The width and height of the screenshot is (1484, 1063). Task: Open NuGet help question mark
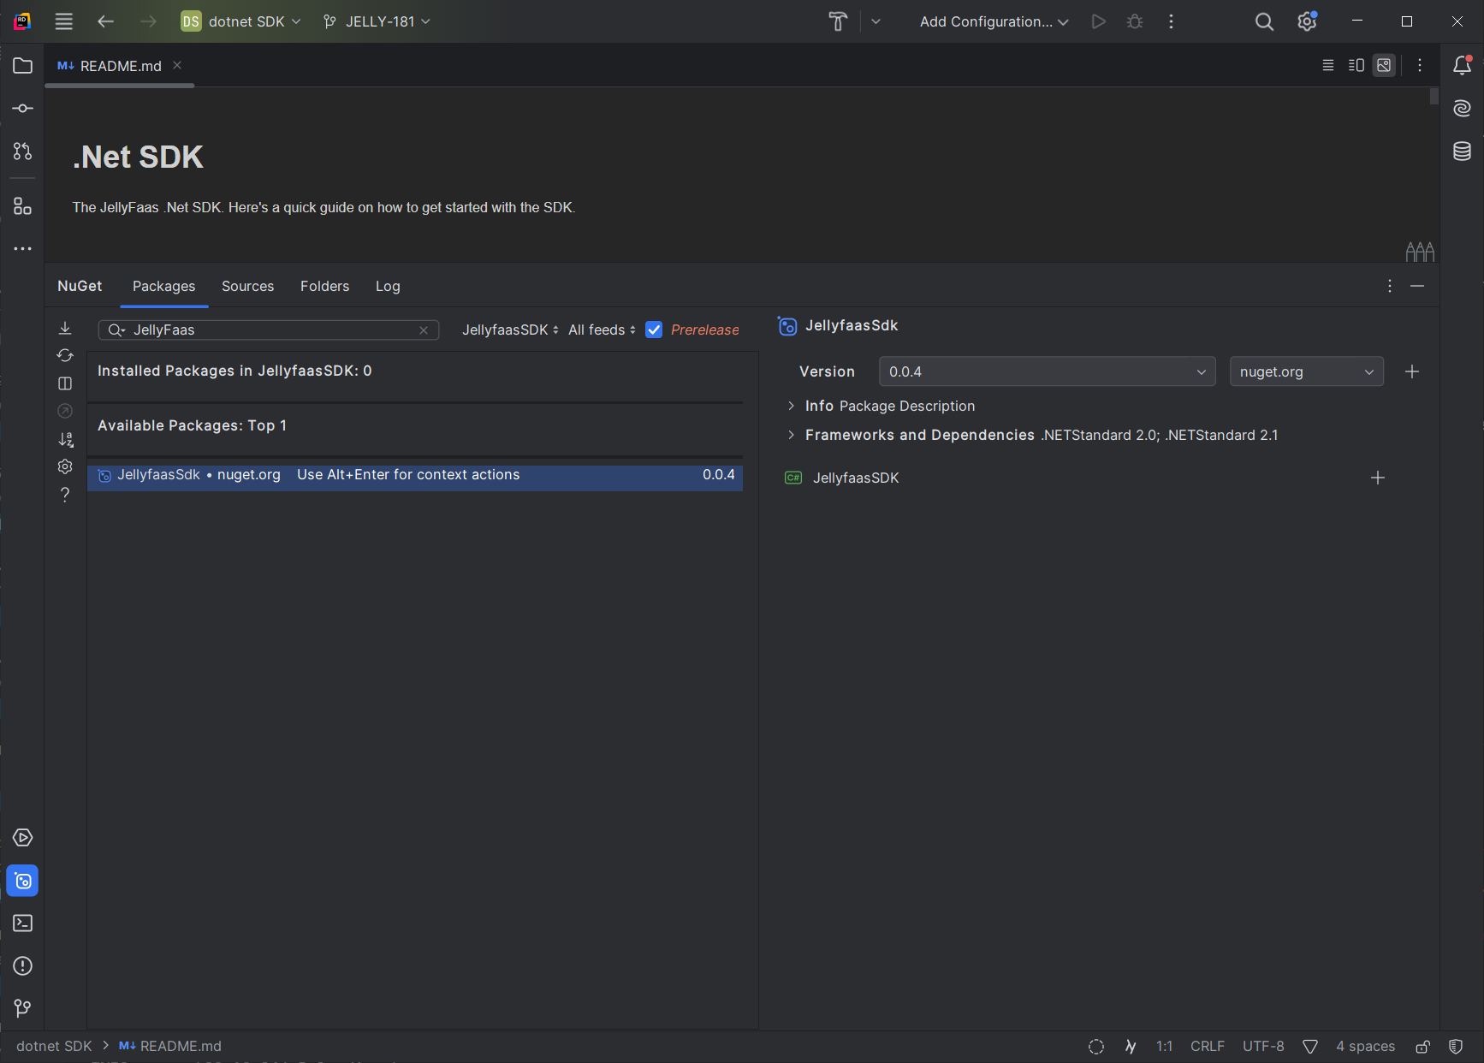[x=65, y=495]
